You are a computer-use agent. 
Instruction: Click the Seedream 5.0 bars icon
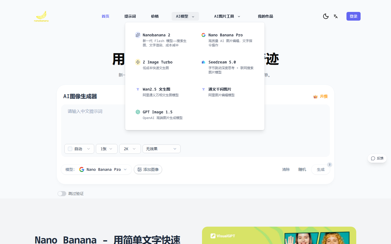(203, 62)
